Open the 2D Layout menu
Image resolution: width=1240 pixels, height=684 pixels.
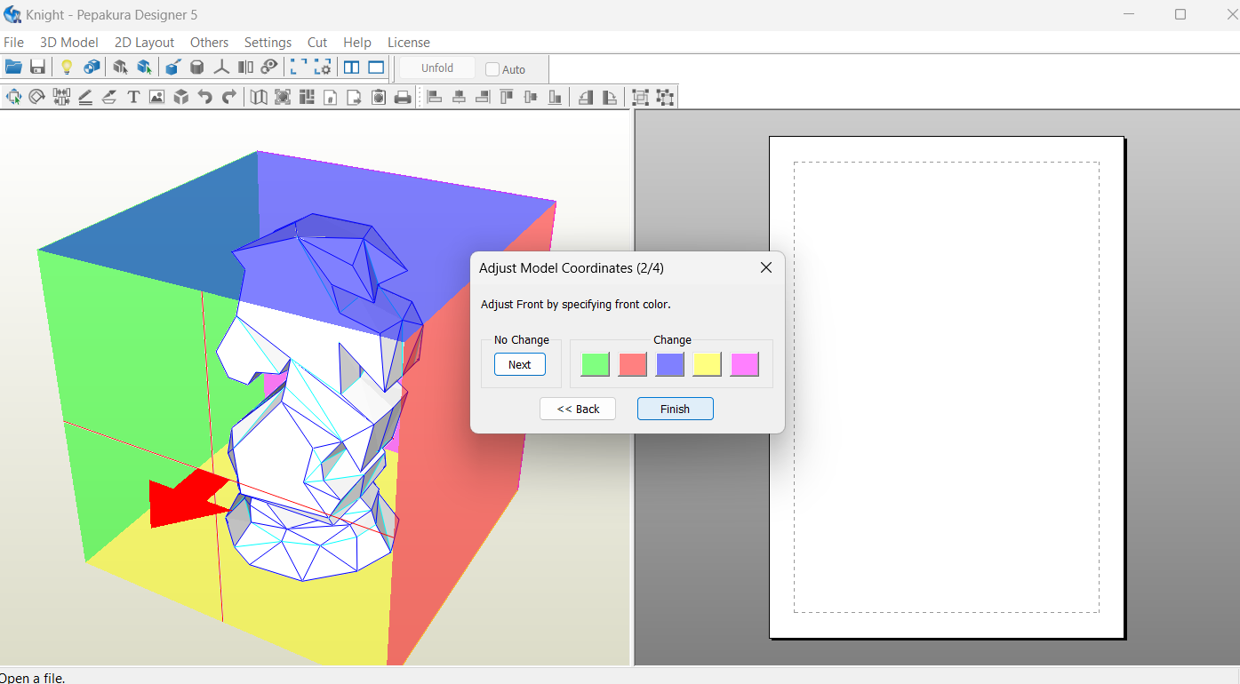(x=144, y=43)
